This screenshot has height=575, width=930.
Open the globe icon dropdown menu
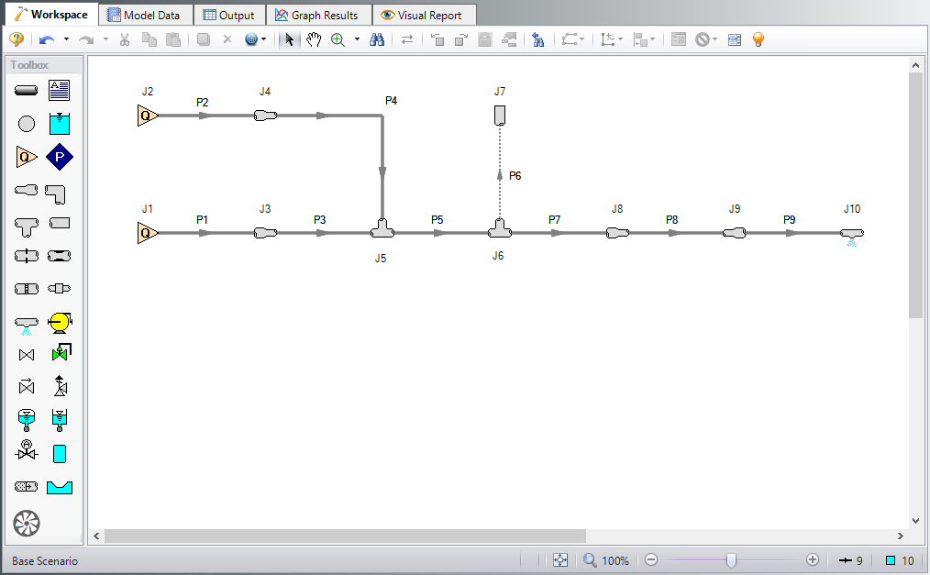[265, 39]
